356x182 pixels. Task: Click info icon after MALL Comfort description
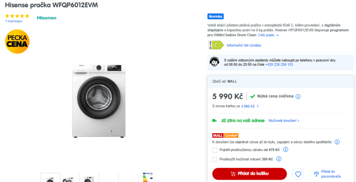(337, 142)
